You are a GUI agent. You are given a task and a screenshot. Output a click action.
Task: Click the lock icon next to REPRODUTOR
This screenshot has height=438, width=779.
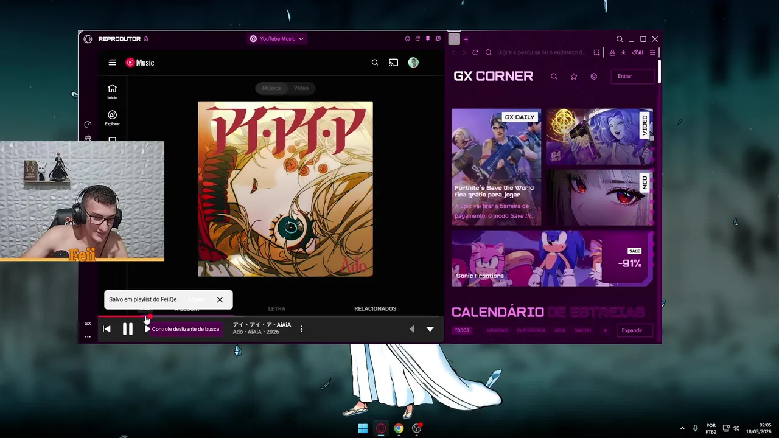pyautogui.click(x=145, y=39)
